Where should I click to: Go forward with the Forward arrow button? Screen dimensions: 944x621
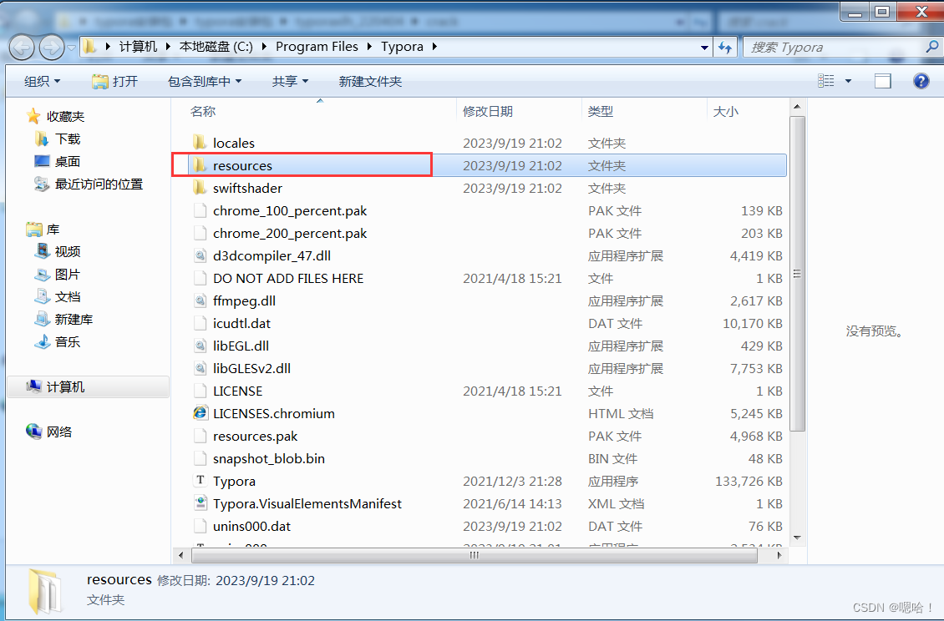tap(52, 47)
